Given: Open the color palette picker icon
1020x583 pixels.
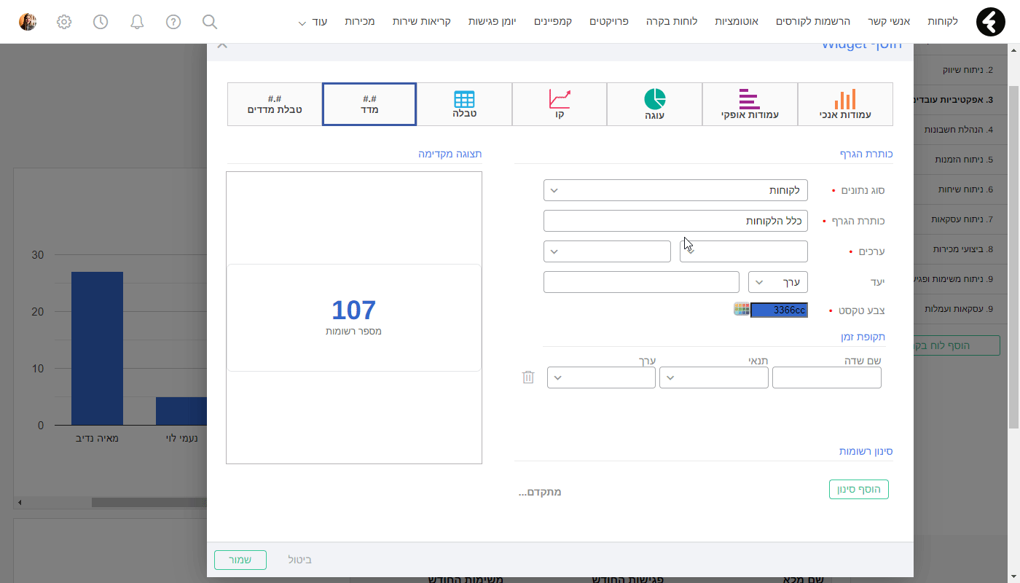Looking at the screenshot, I should pyautogui.click(x=742, y=309).
